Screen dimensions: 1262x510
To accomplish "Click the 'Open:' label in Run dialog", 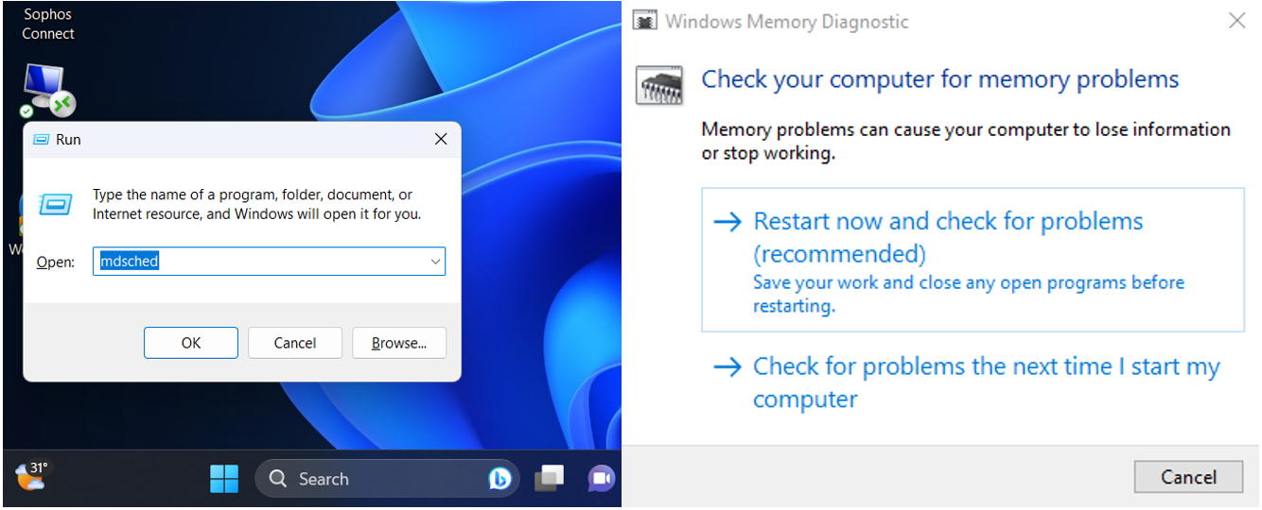I will [55, 262].
